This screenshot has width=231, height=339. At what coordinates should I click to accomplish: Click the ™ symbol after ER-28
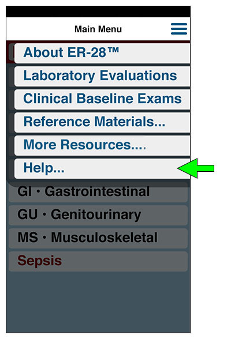pos(113,50)
